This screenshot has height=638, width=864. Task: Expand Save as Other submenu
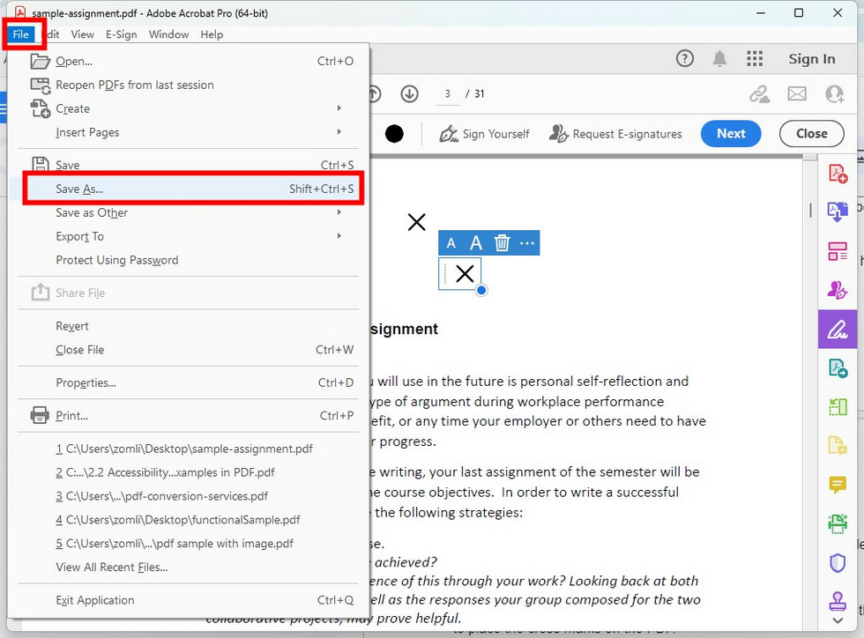coord(189,212)
